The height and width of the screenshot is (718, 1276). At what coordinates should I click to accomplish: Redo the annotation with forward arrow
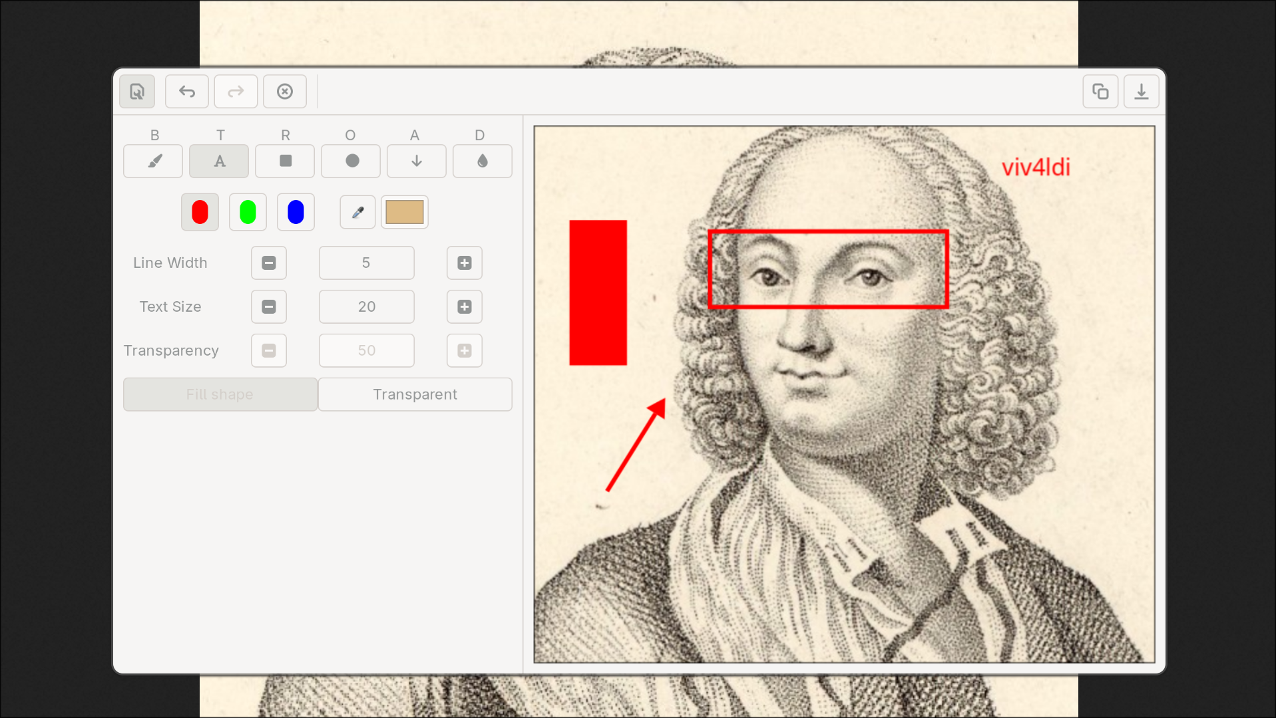(236, 92)
